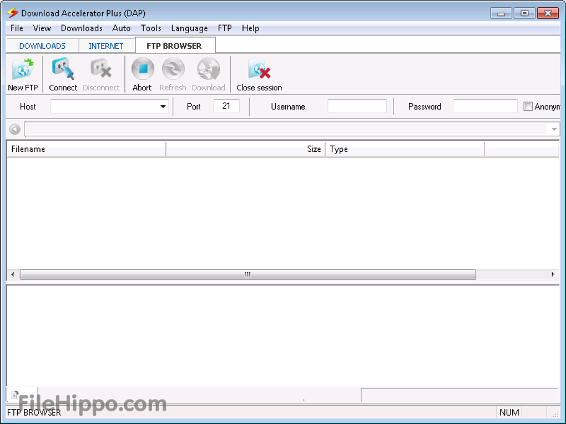The width and height of the screenshot is (566, 424).
Task: Click the Close session icon
Action: (x=259, y=70)
